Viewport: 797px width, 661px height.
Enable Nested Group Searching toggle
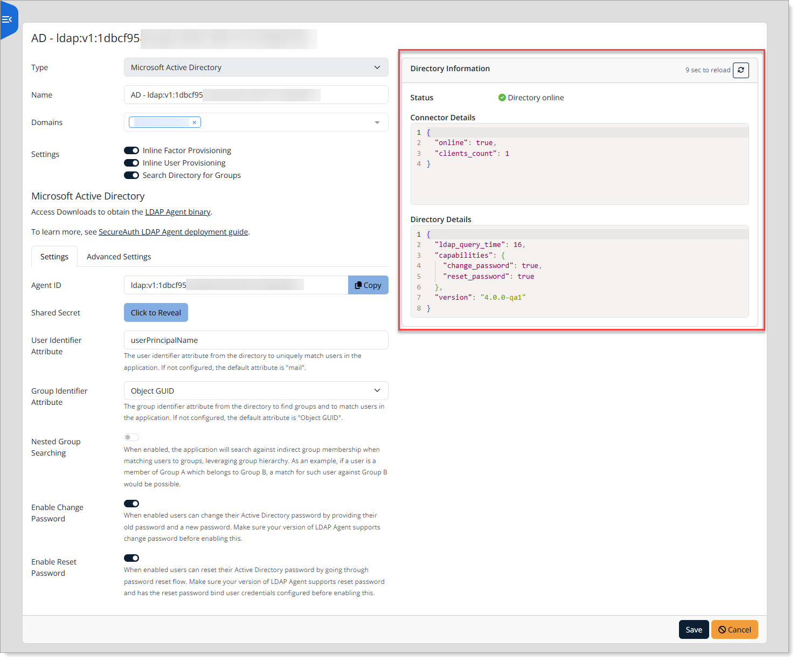point(131,437)
